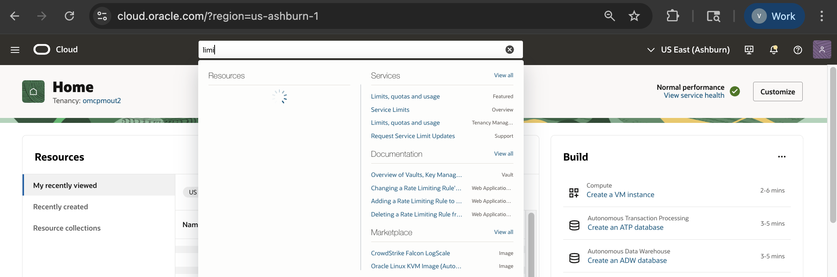Open browser extensions puzzle icon

(x=673, y=16)
